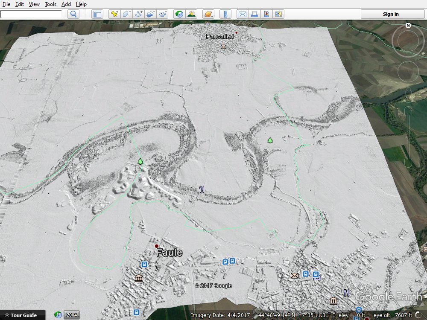
Task: Open the planet selector dropdown
Action: pyautogui.click(x=208, y=14)
